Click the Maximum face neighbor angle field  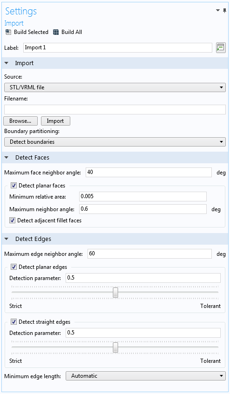tap(149, 173)
